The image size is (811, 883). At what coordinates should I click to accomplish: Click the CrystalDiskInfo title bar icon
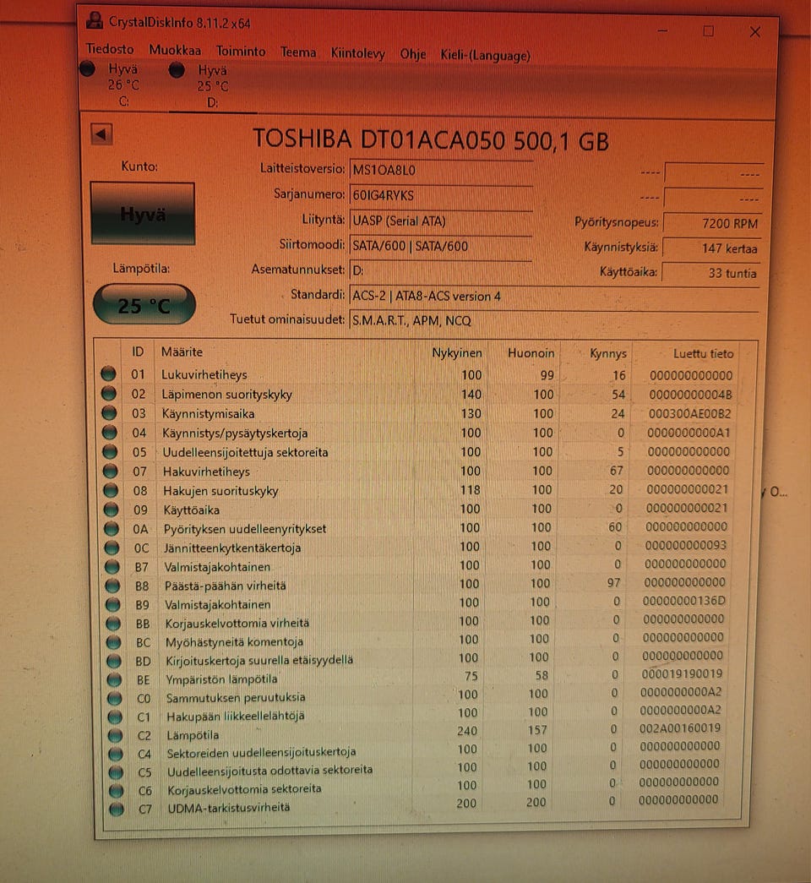coord(95,21)
